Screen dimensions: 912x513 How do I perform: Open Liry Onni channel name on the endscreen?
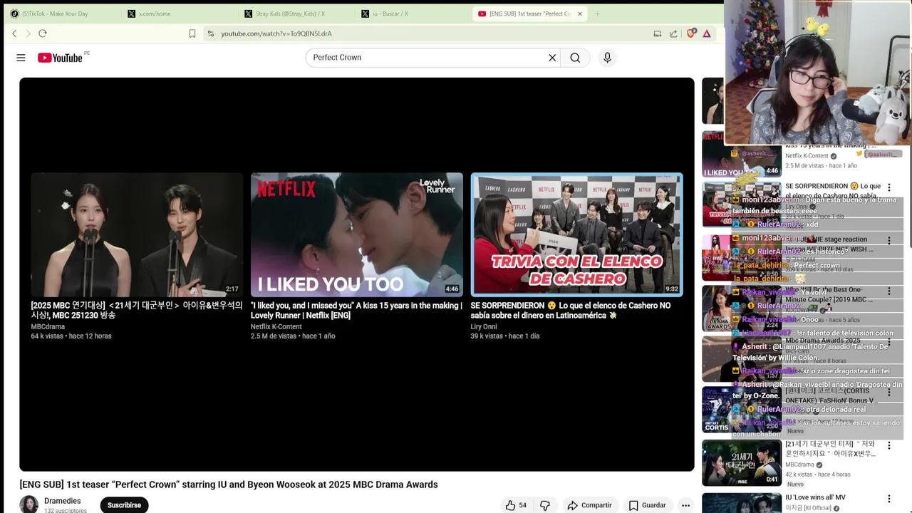tap(484, 326)
